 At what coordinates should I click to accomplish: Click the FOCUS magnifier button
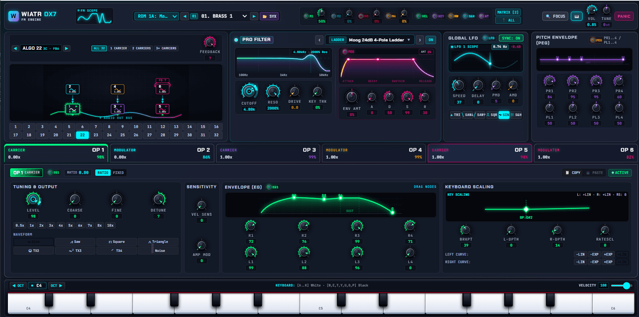point(555,16)
